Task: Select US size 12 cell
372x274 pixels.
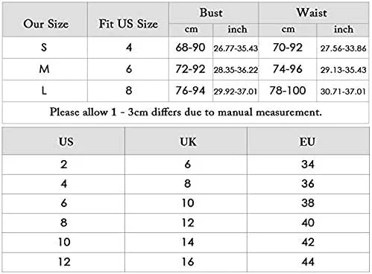Action: pos(63,262)
